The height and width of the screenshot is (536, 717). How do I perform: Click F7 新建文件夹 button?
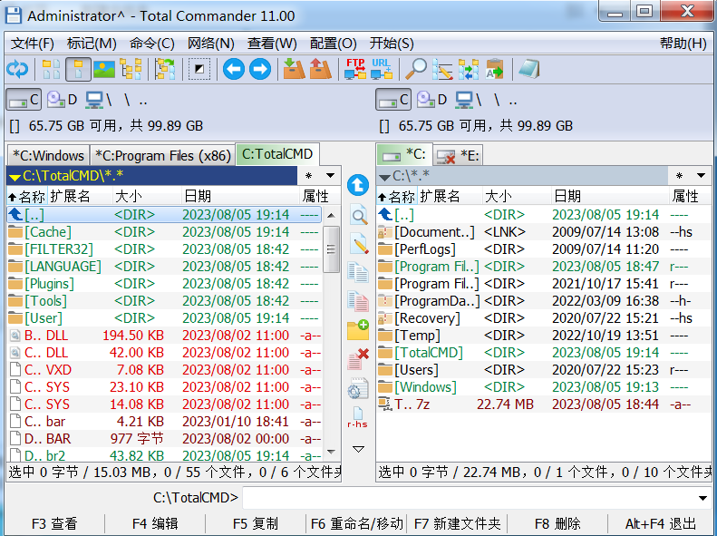pyautogui.click(x=457, y=523)
